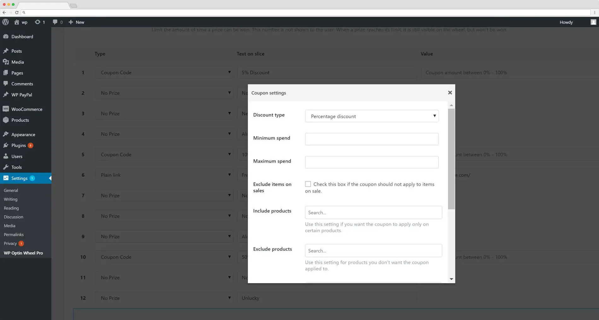This screenshot has width=599, height=320.
Task: Click inside the Minimum spend field
Action: [x=371, y=139]
